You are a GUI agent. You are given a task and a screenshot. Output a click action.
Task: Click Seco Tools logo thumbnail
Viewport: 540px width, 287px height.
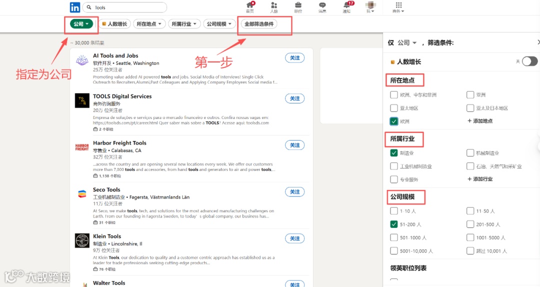82,193
